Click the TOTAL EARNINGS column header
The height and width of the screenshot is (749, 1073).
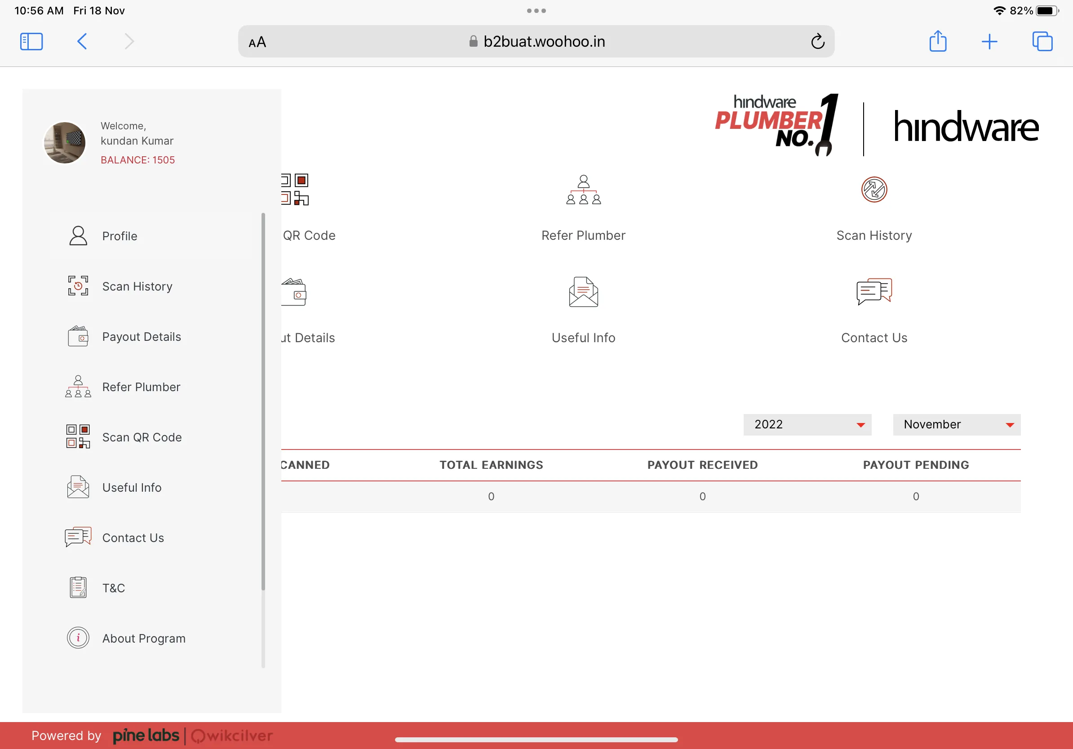(491, 465)
